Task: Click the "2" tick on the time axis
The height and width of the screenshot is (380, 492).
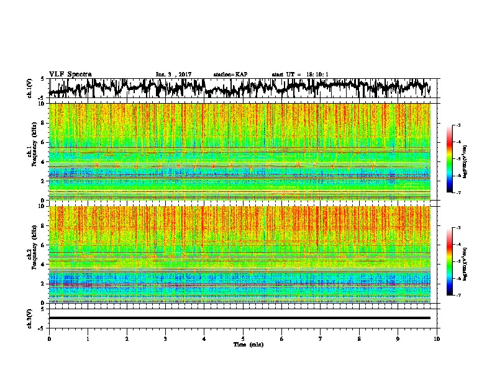Action: click(127, 339)
